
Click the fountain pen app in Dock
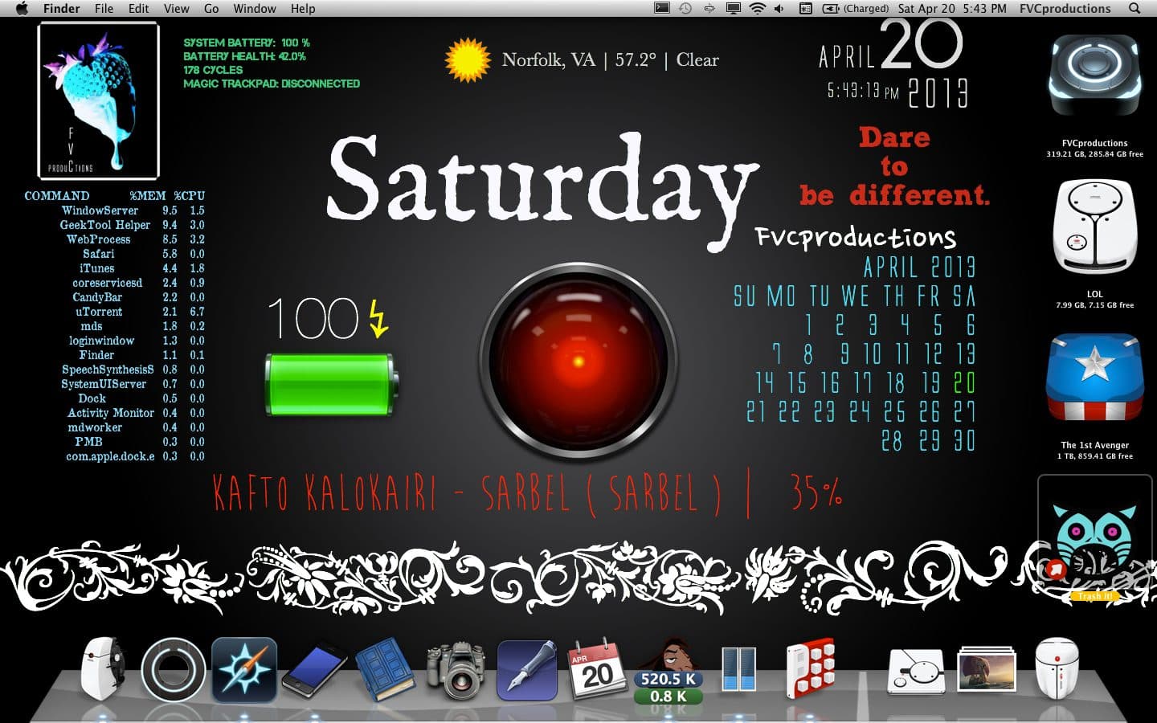coord(527,668)
